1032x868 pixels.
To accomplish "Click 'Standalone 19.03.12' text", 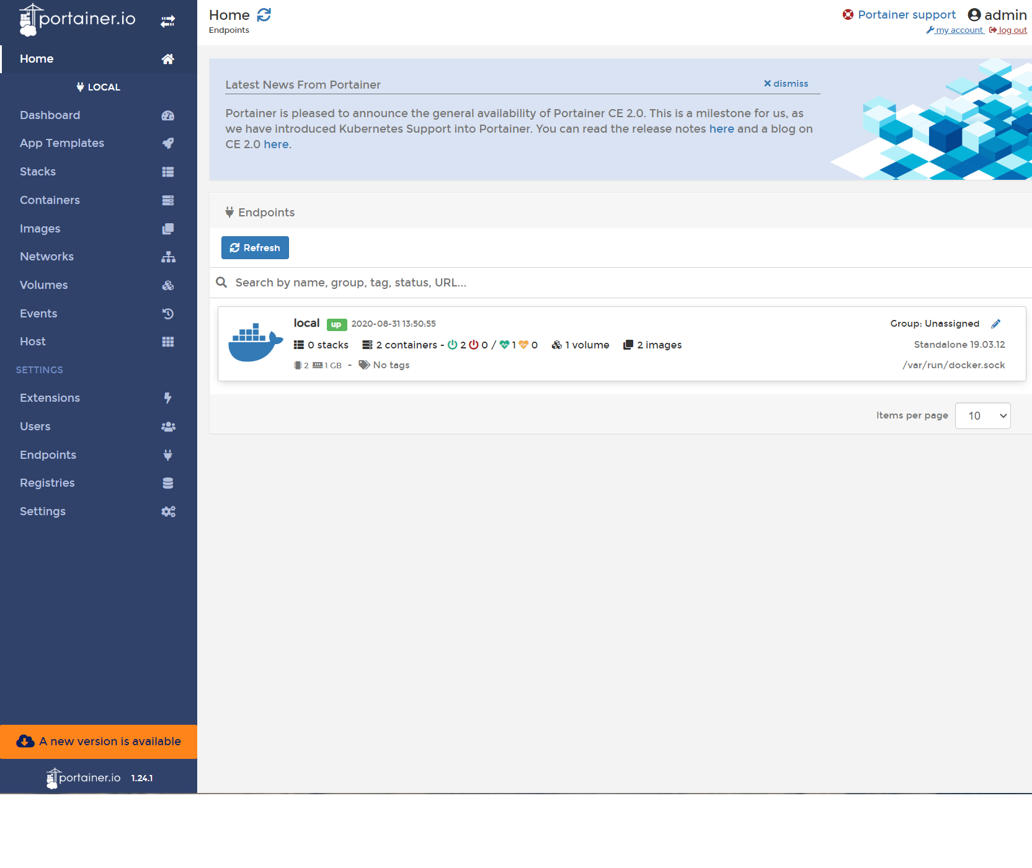I will coord(959,345).
